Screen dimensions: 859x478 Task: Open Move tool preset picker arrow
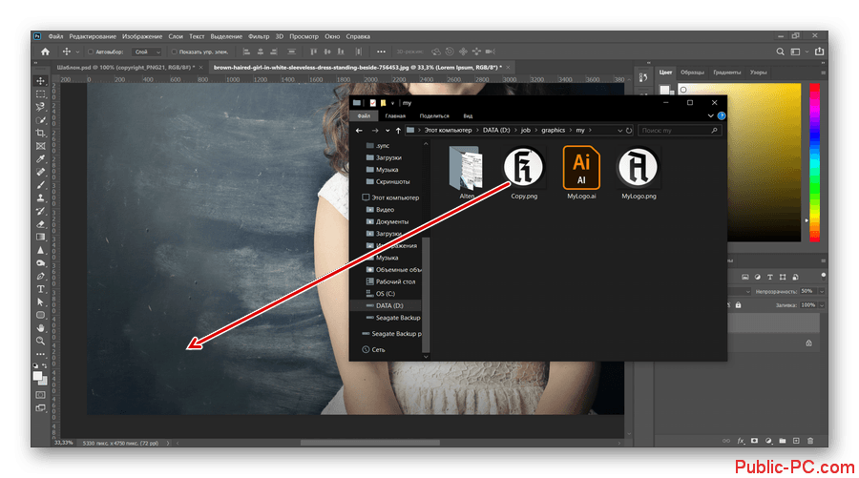click(x=77, y=52)
